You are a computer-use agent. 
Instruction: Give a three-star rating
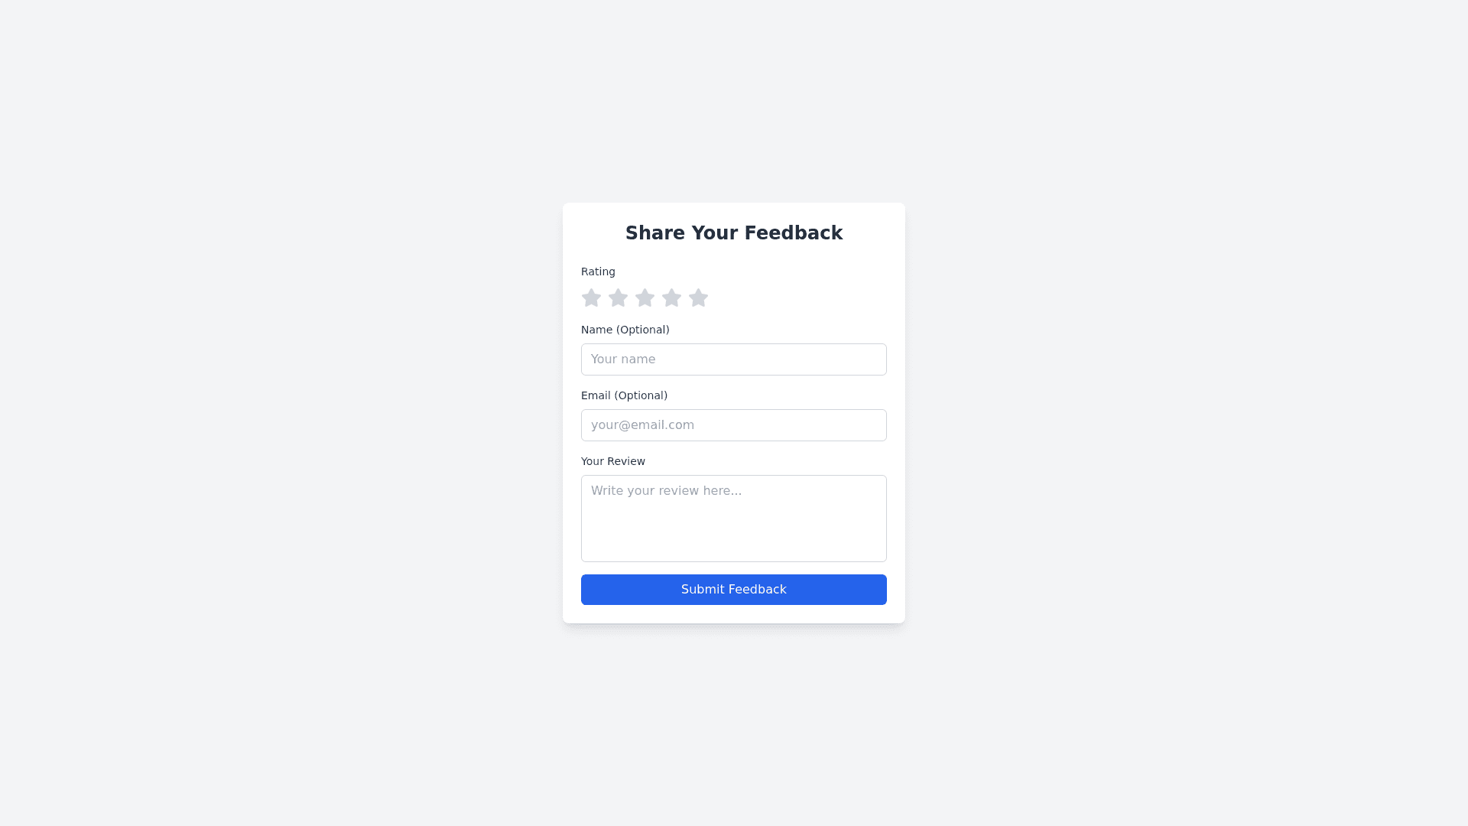pos(645,298)
